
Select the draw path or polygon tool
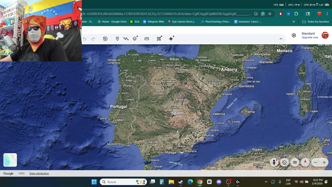click(126, 39)
